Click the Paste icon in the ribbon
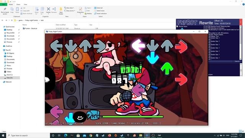This screenshot has width=245, height=138. click(17, 10)
